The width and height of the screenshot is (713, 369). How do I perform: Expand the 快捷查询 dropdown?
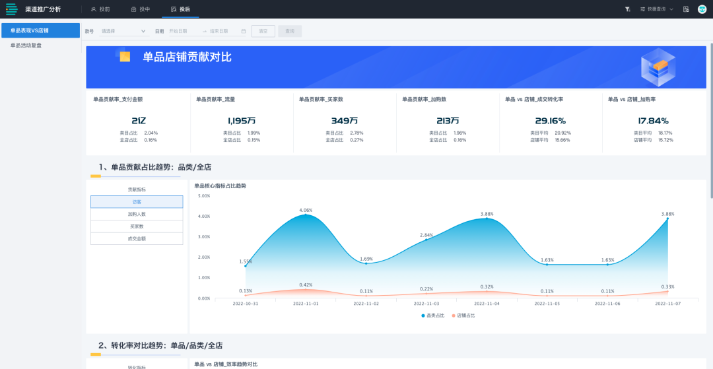pos(657,9)
